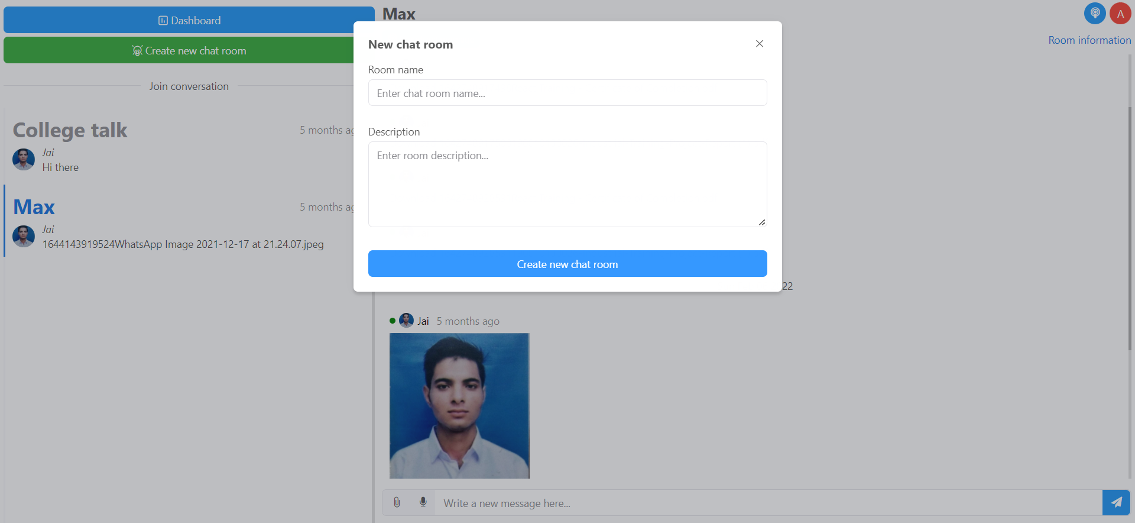
Task: Click Jai's avatar in College talk room
Action: tap(24, 160)
